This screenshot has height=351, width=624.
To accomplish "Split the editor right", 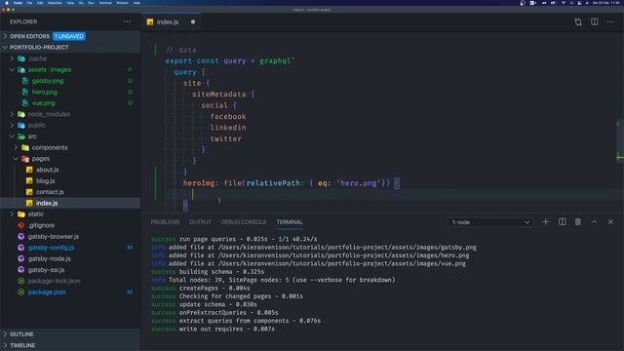I will pos(594,21).
